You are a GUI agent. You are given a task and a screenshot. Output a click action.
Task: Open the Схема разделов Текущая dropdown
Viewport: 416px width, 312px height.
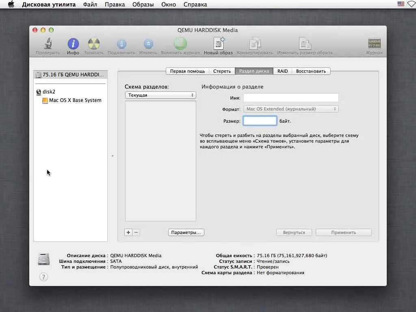point(160,95)
